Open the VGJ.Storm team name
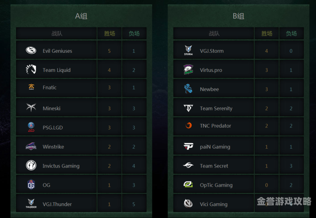316x218 pixels. [x=212, y=51]
